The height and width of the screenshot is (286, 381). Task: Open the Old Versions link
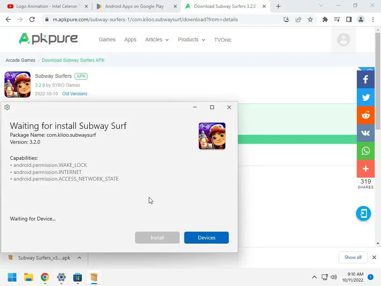click(74, 93)
